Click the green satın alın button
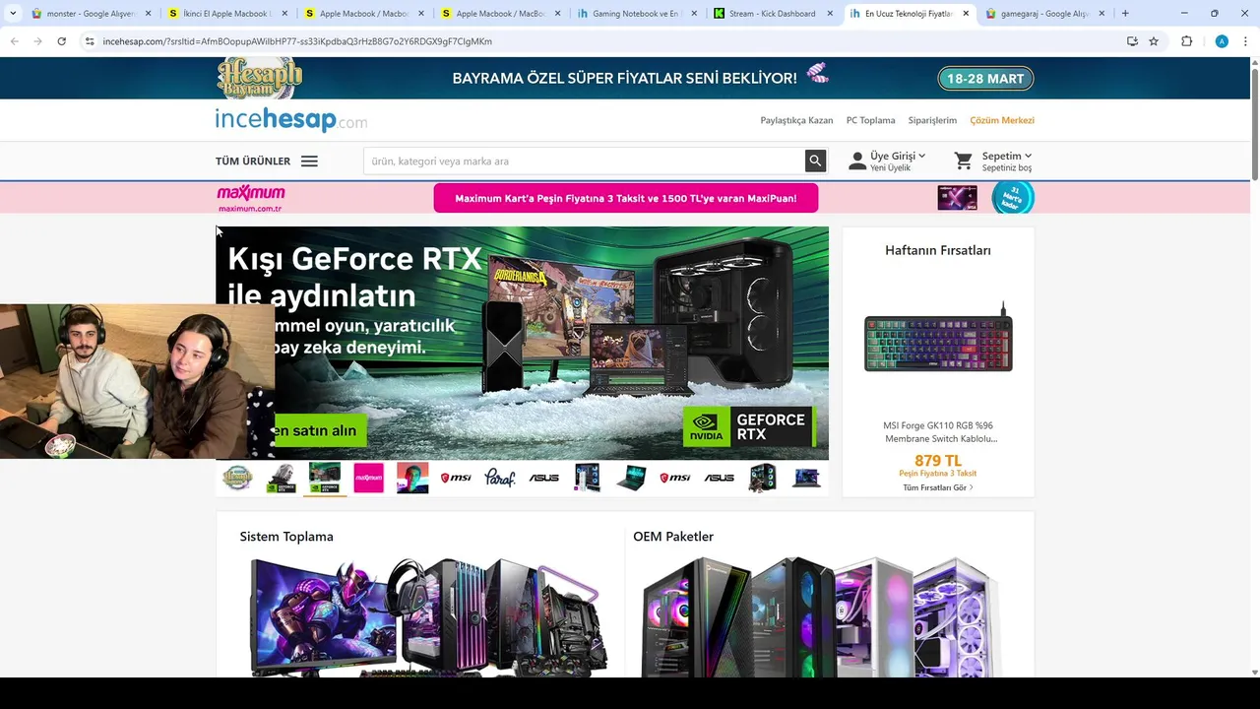1260x709 pixels. point(319,430)
